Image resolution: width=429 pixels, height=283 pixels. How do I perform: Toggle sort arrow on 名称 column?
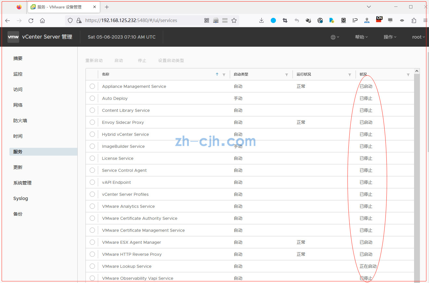pyautogui.click(x=217, y=74)
